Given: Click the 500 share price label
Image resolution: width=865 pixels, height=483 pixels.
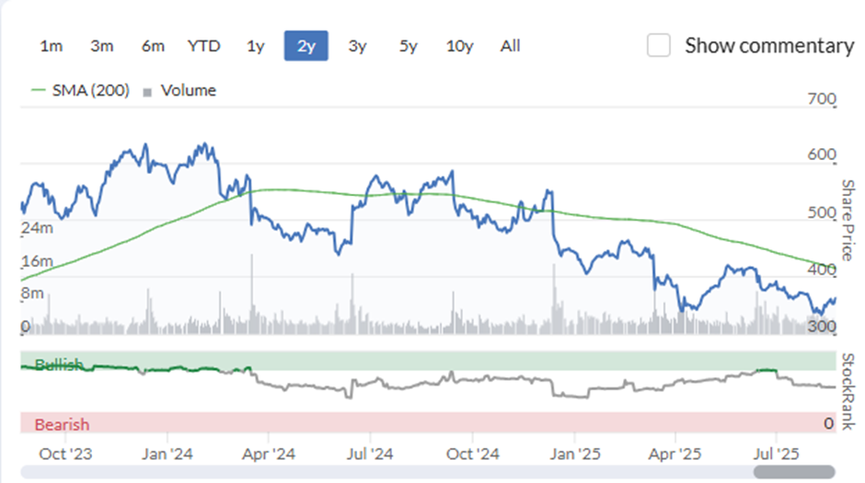Looking at the screenshot, I should (822, 213).
